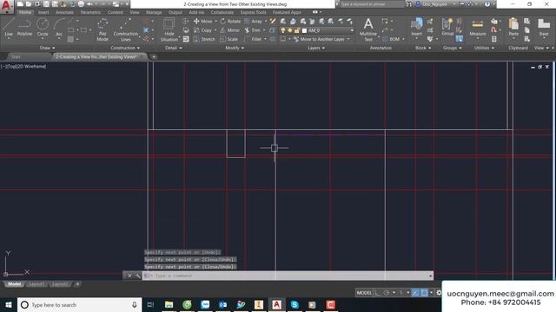Select the Stretch tool

[205, 39]
